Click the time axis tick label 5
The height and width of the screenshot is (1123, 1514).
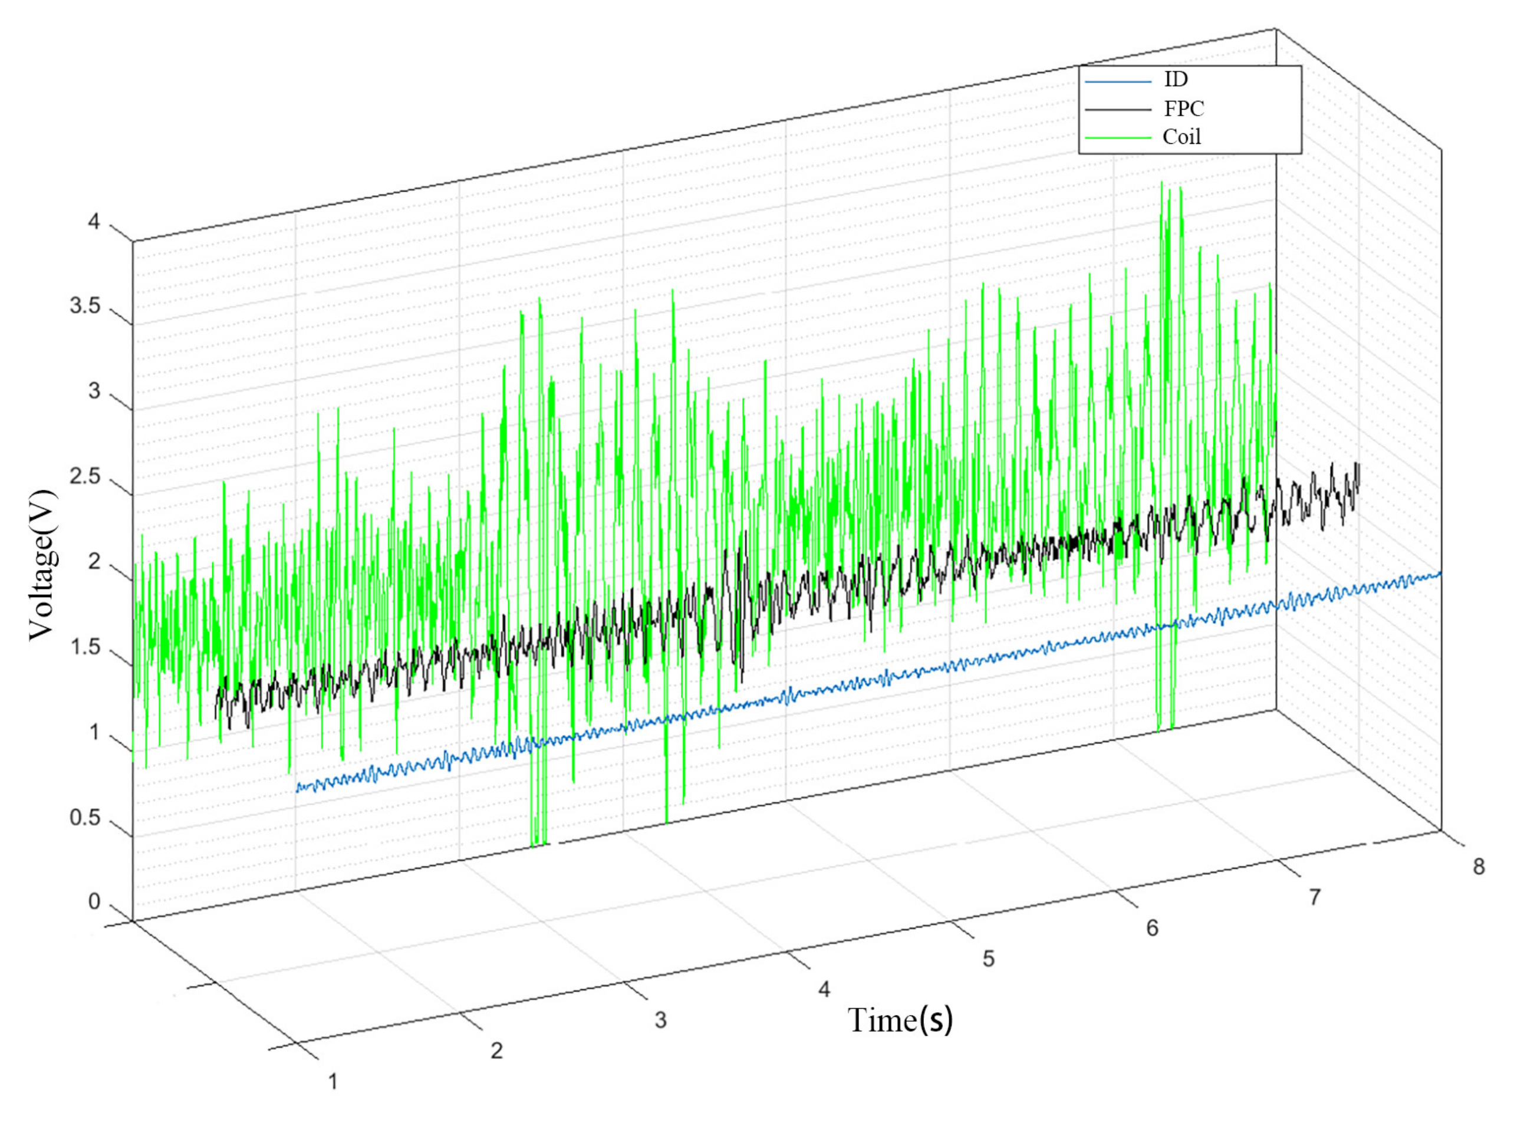tap(989, 959)
